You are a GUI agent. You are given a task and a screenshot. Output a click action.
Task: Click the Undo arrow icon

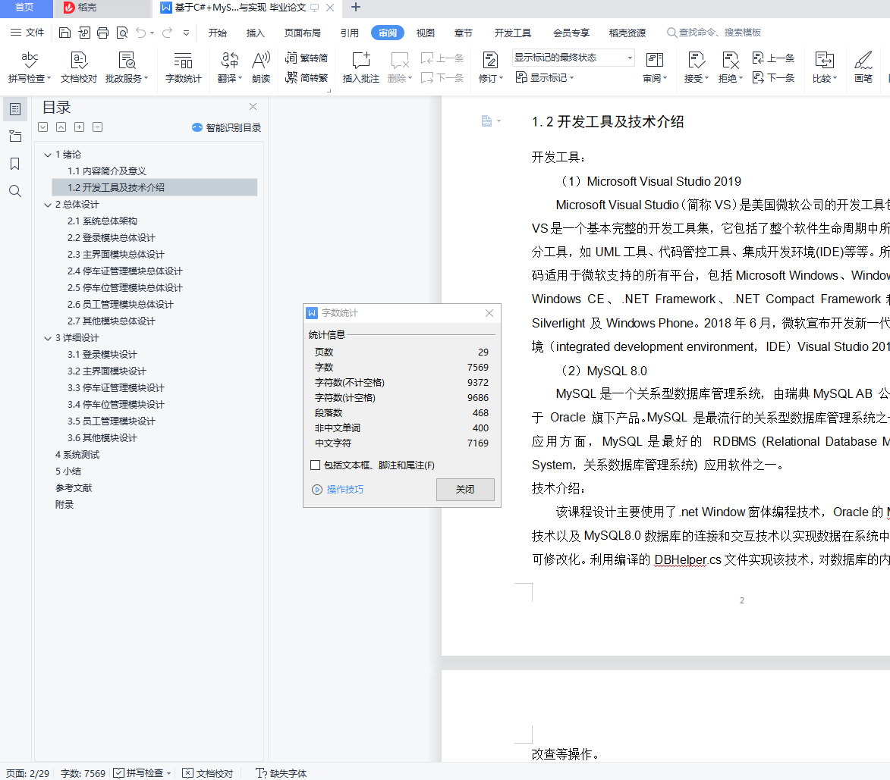coord(141,33)
